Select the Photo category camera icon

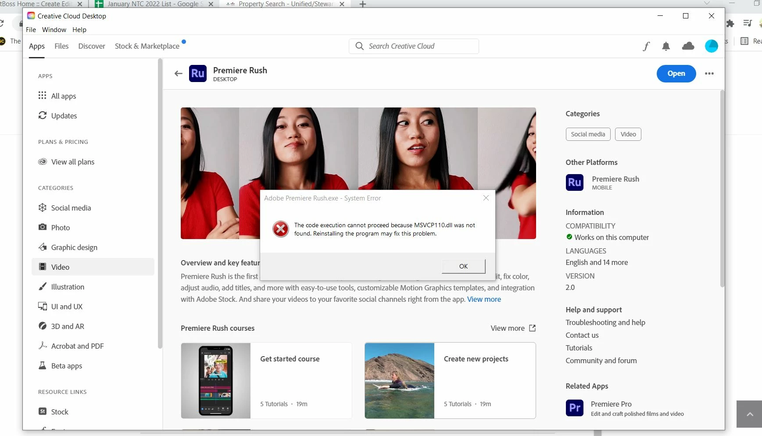[x=42, y=227]
